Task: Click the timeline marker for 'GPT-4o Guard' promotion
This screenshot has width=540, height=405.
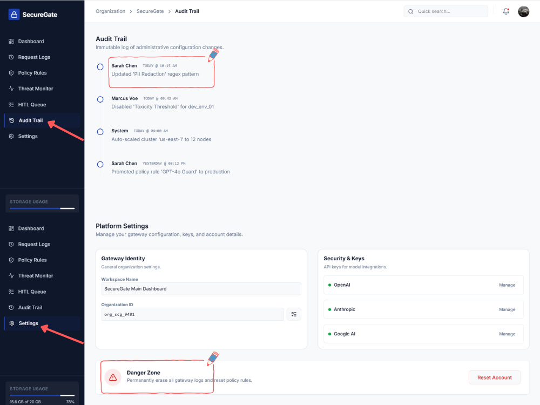Action: pos(100,165)
